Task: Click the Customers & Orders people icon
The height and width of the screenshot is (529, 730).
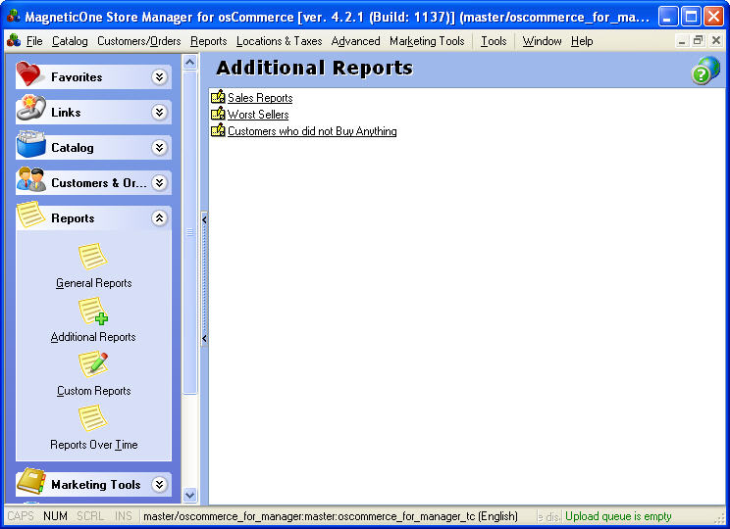Action: 30,180
